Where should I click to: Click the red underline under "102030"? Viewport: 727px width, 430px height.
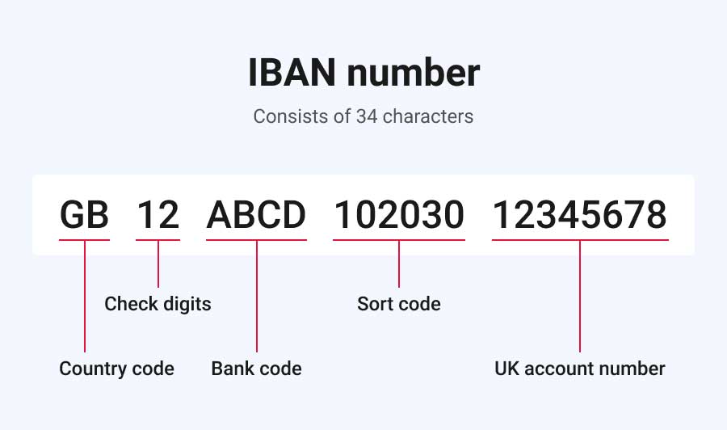[x=399, y=240]
